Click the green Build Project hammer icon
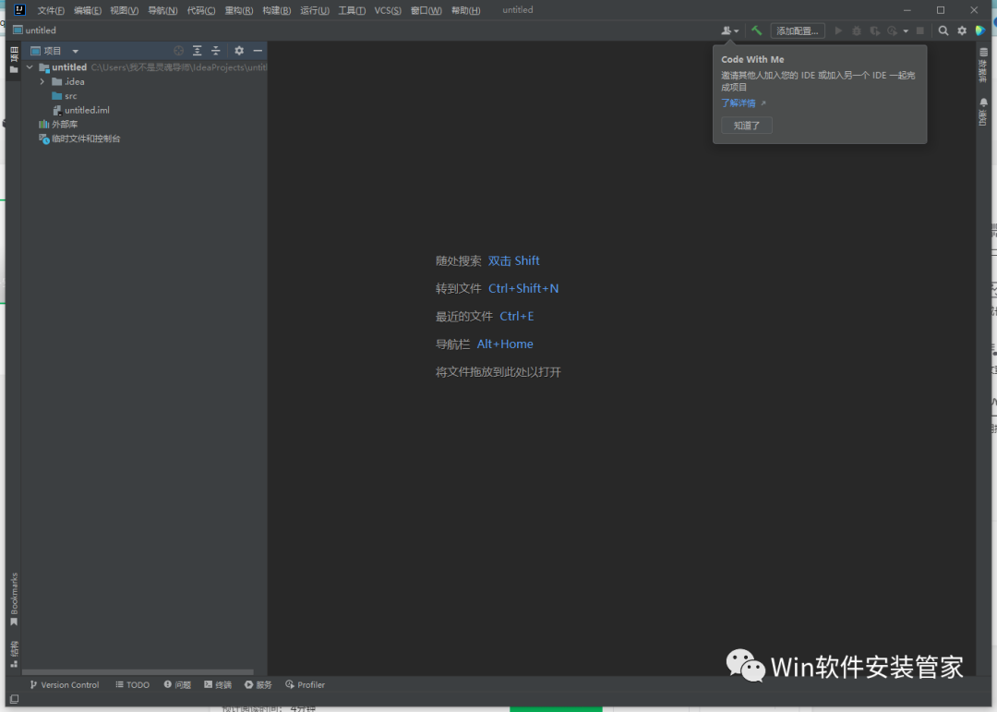The image size is (997, 712). (x=756, y=30)
